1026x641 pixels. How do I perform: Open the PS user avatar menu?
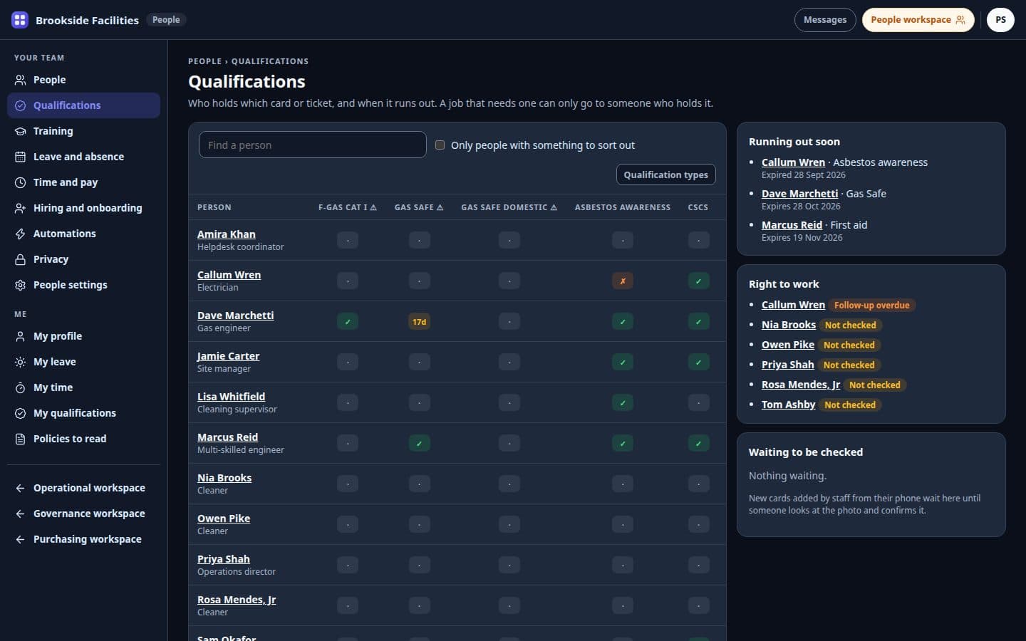point(1000,20)
